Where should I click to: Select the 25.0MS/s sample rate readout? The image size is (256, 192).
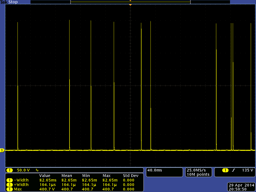click(196, 170)
